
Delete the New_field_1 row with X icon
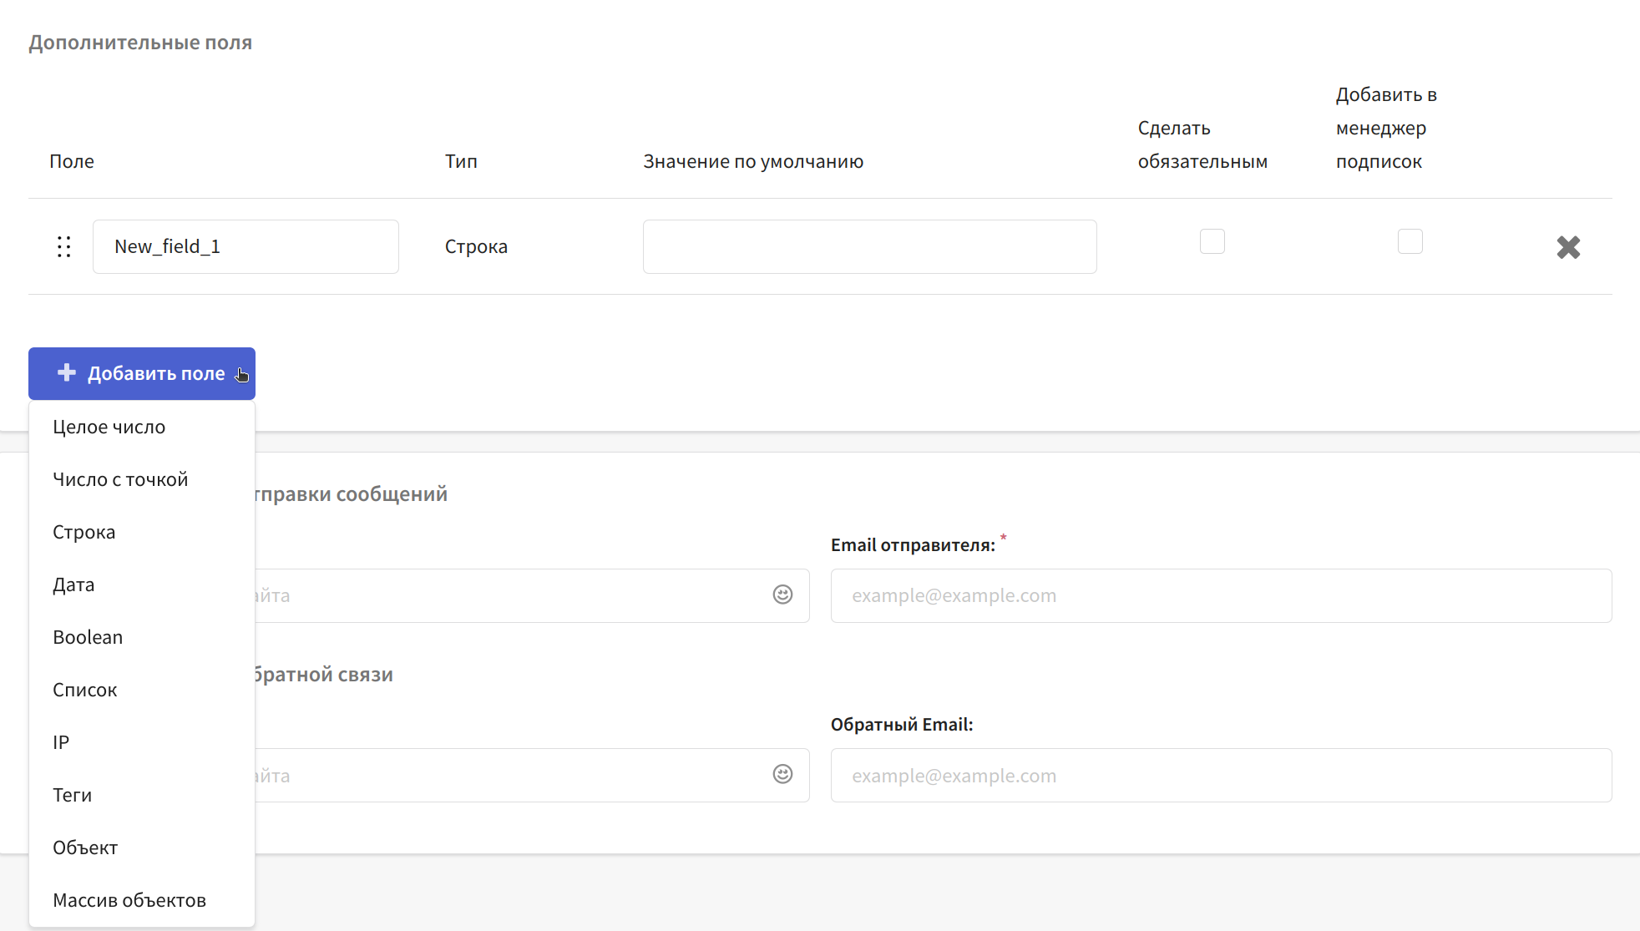click(1568, 247)
